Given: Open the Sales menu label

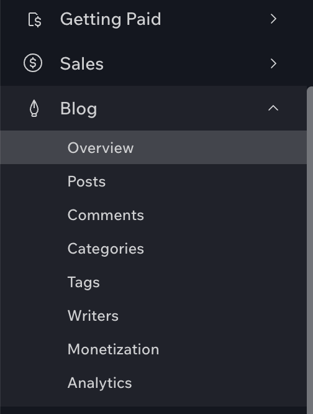Looking at the screenshot, I should tap(82, 64).
